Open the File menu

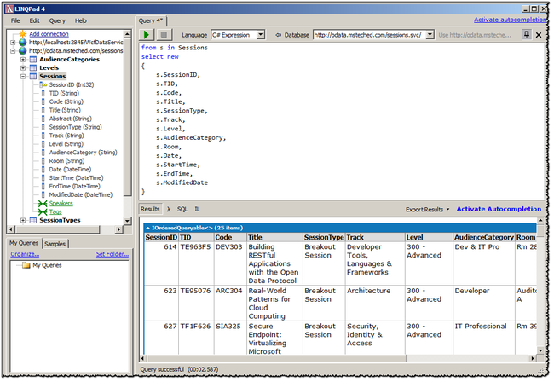[15, 20]
